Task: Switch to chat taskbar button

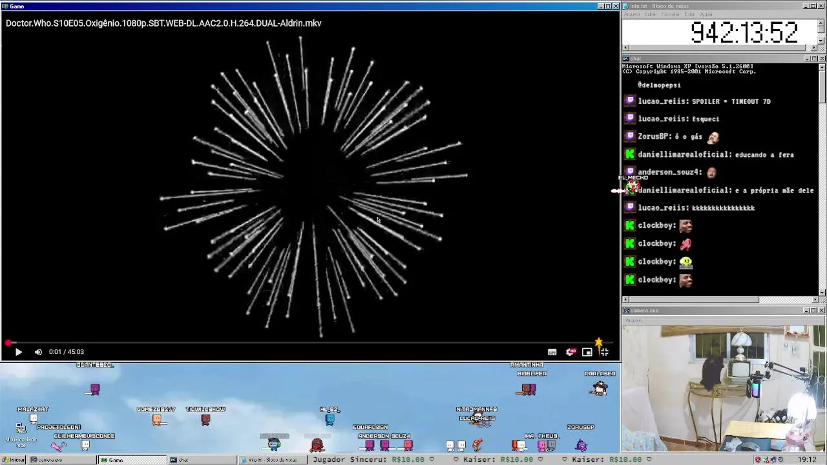Action: tap(202, 460)
